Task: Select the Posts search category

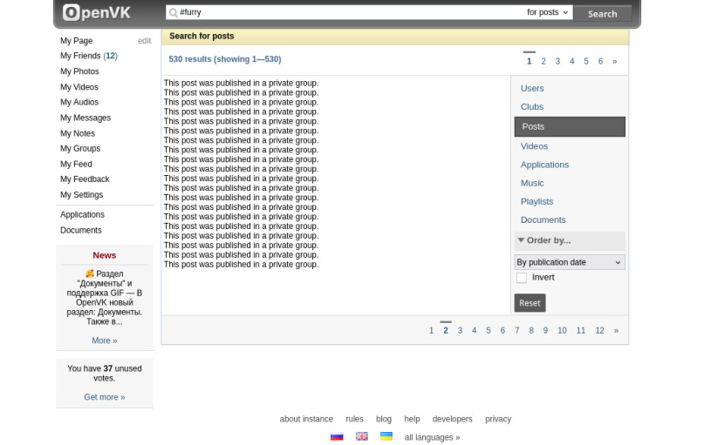Action: pos(570,127)
